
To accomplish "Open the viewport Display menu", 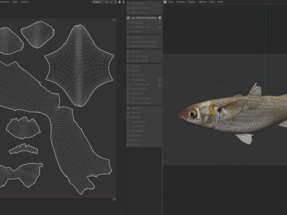I will (192, 2).
